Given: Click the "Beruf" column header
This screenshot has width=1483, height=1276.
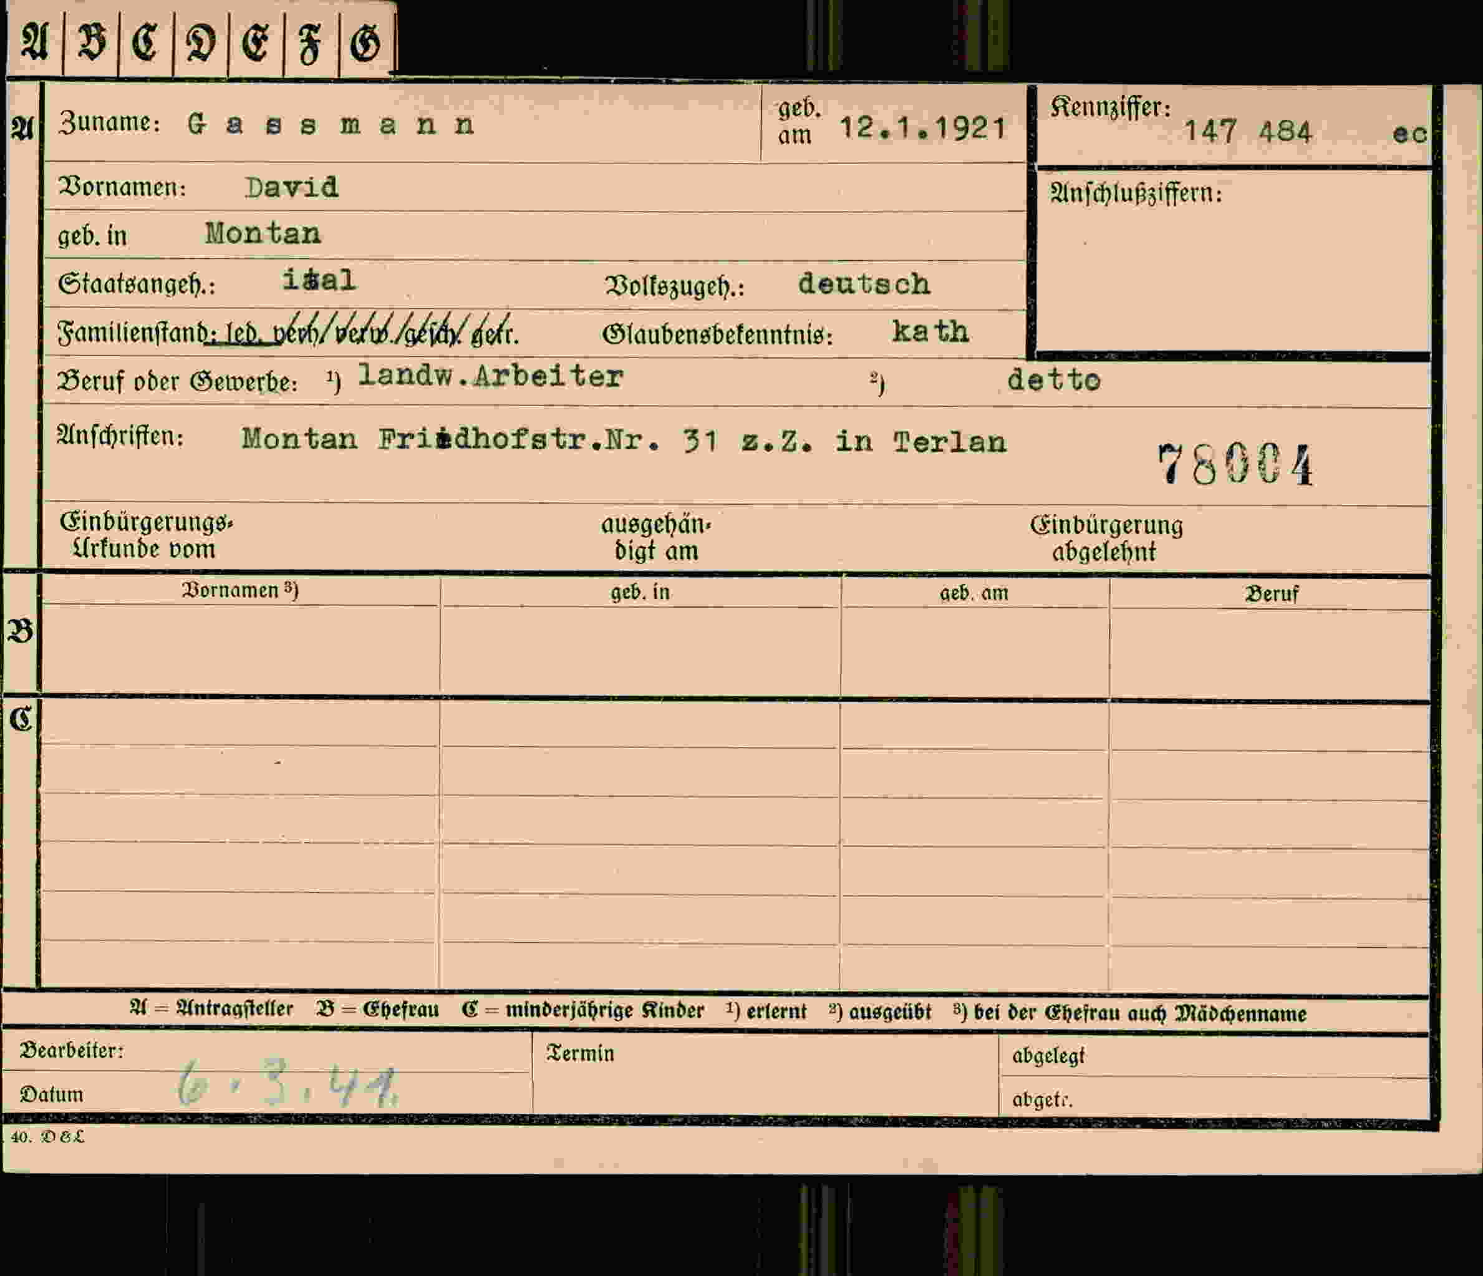Looking at the screenshot, I should pyautogui.click(x=1271, y=593).
